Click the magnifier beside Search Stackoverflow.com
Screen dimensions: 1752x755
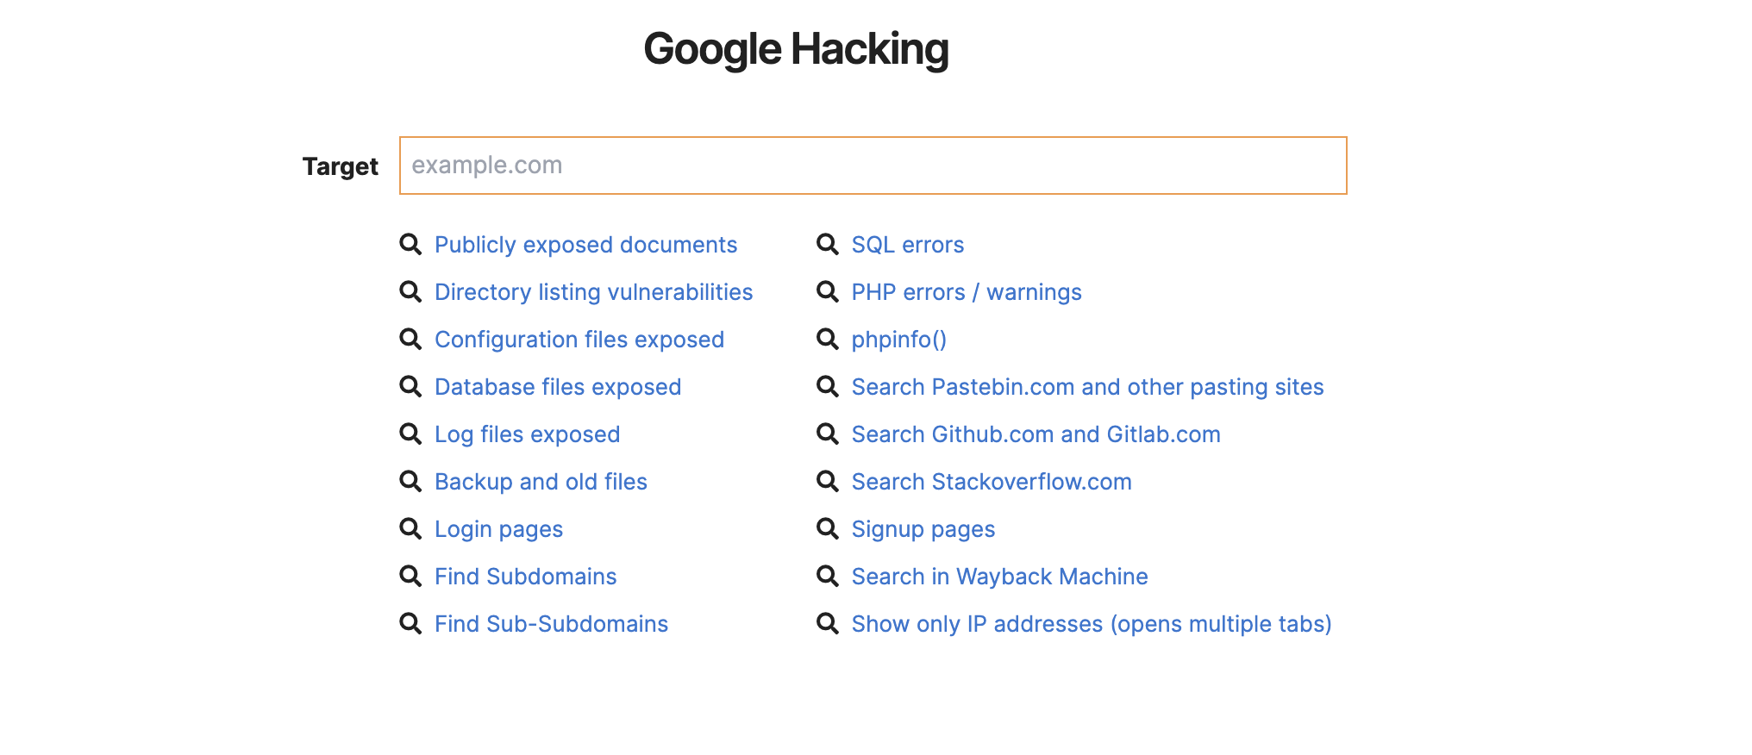coord(827,482)
